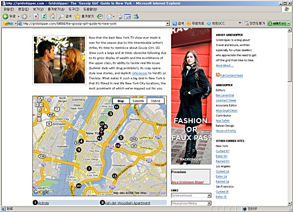Click the Mail envelope toolbar icon

coord(109,16)
